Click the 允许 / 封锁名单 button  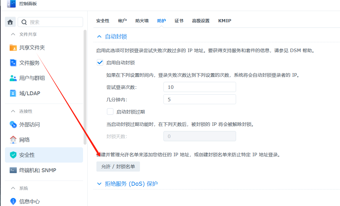[x=118, y=167]
